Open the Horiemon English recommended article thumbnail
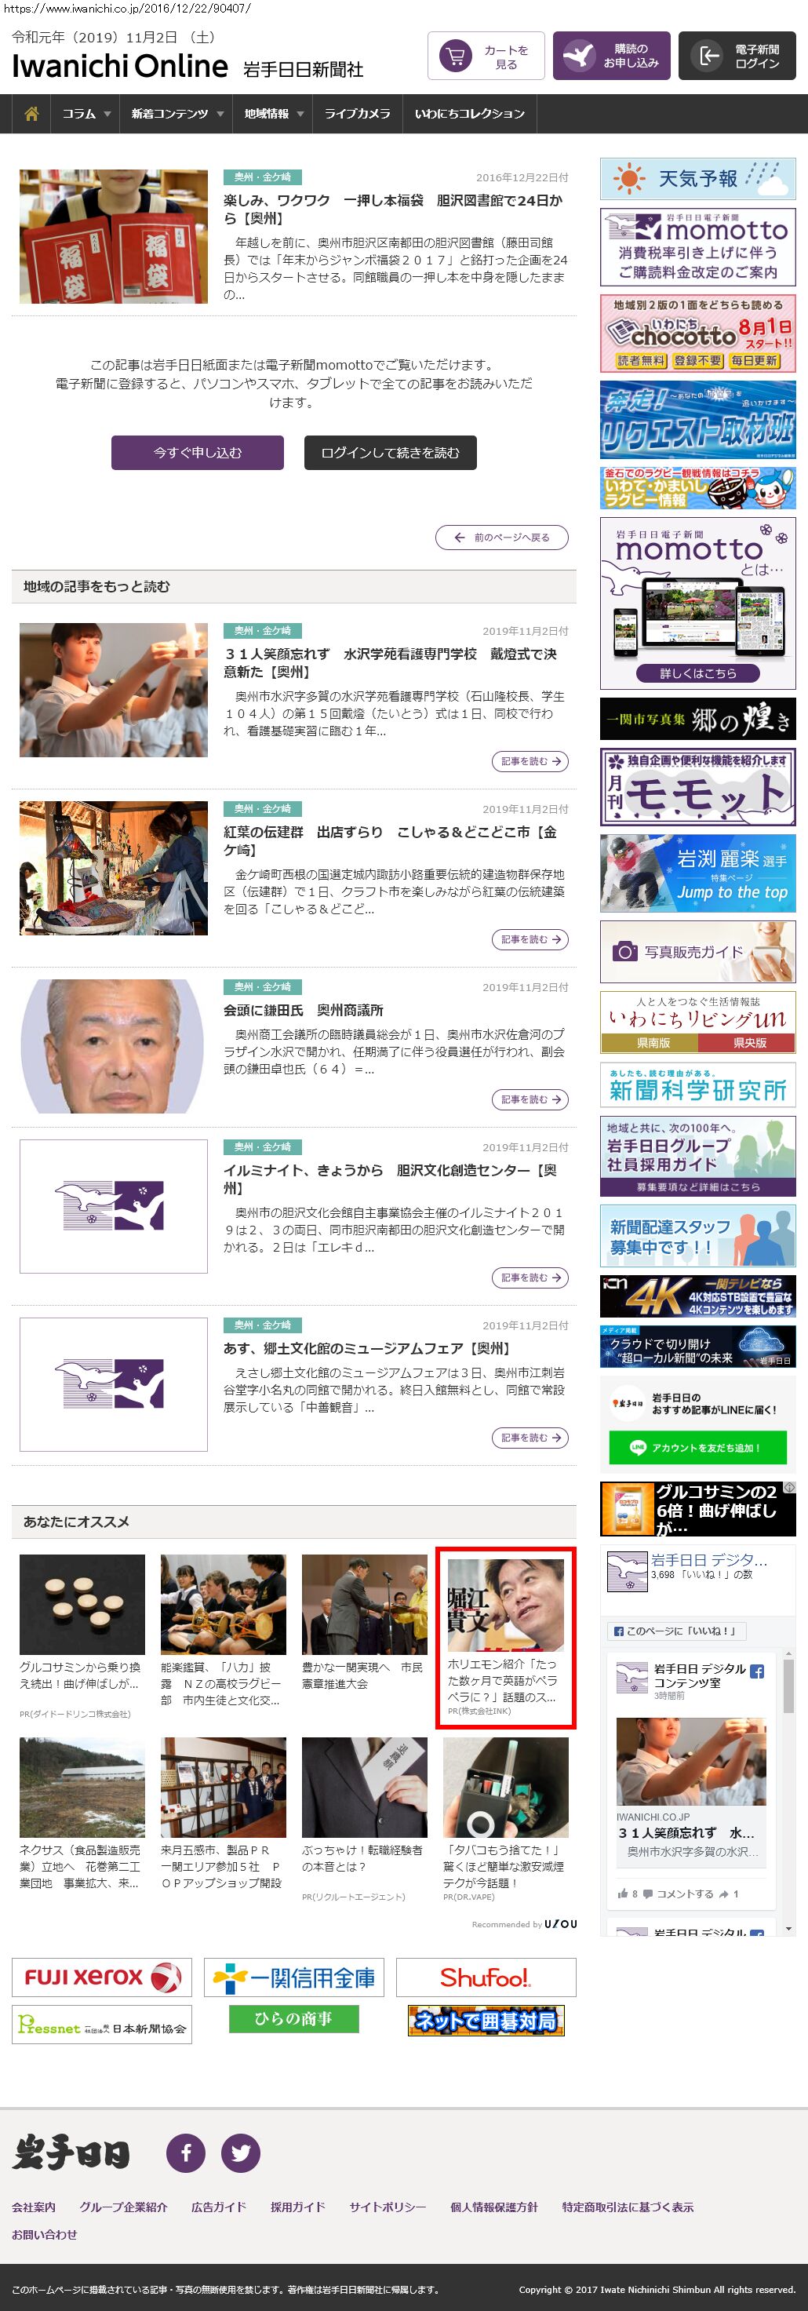 [506, 1606]
